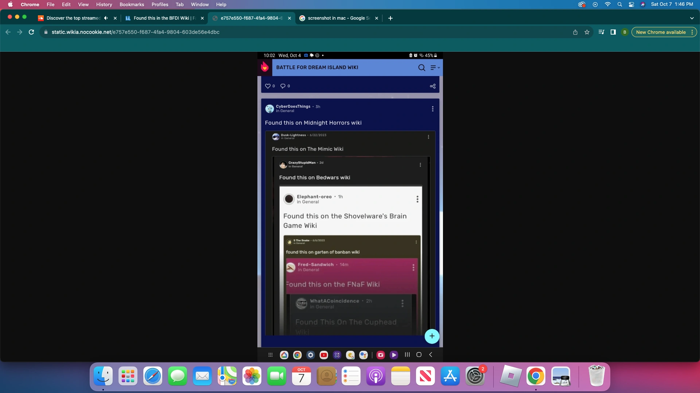Switch to screenshot in mac Google tab
Image resolution: width=700 pixels, height=393 pixels.
click(335, 18)
